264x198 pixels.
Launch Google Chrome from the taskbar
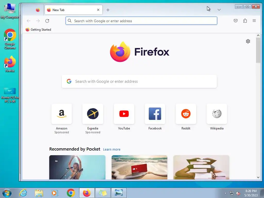pos(71,193)
